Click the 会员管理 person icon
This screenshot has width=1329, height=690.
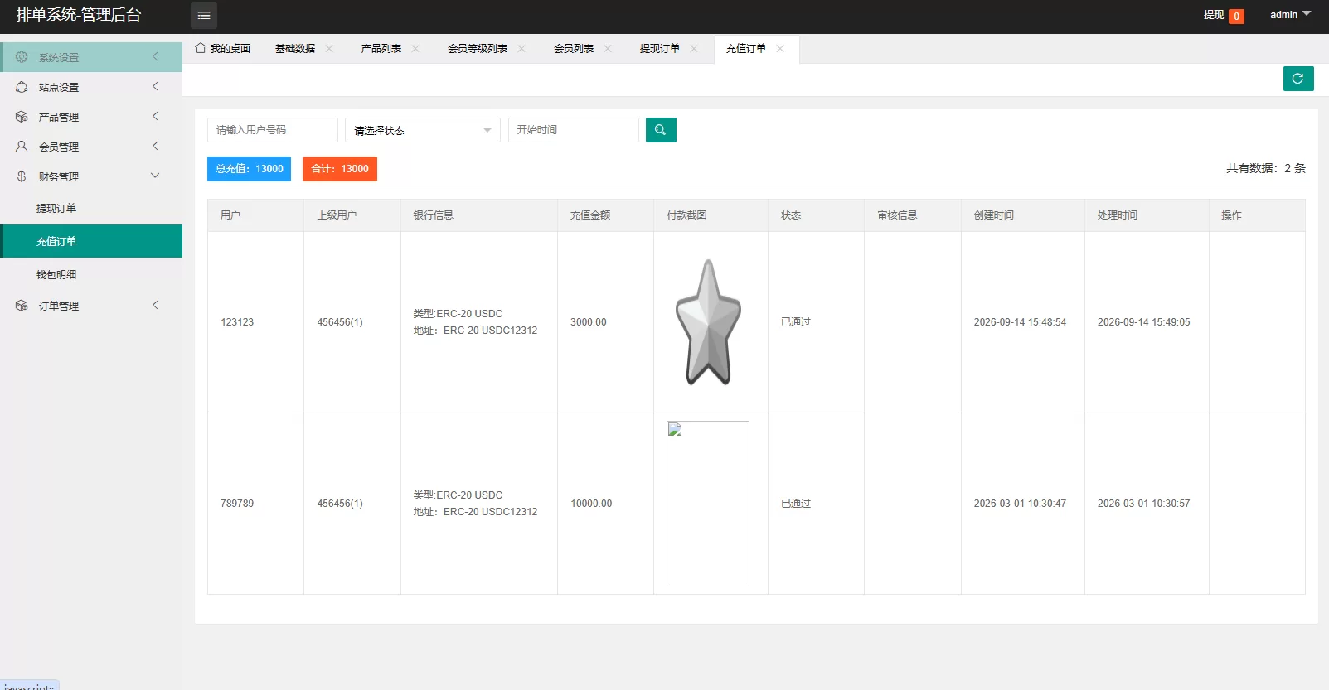pos(22,147)
